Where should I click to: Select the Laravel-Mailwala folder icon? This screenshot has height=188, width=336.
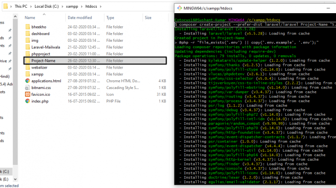click(28, 47)
